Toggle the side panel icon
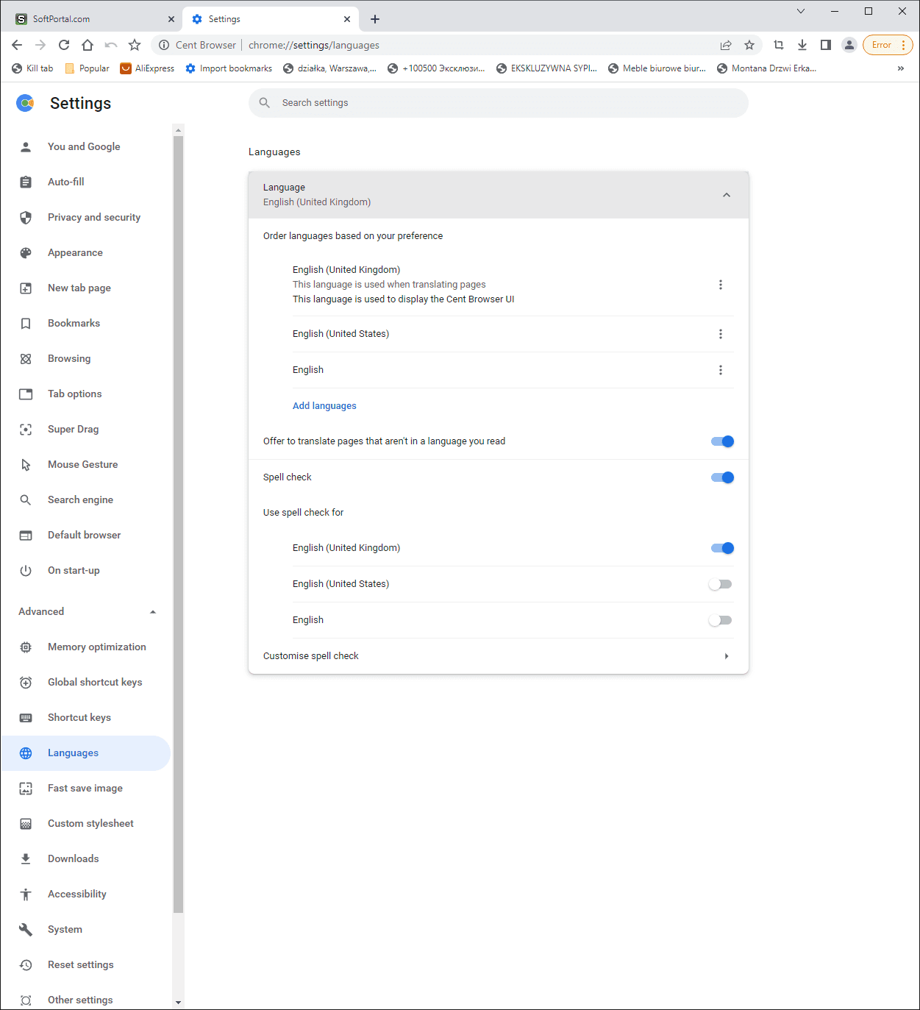Viewport: 920px width, 1010px height. (826, 45)
